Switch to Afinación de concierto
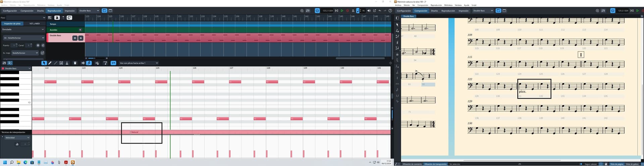Image resolution: width=644 pixels, height=166 pixels. tap(412, 164)
